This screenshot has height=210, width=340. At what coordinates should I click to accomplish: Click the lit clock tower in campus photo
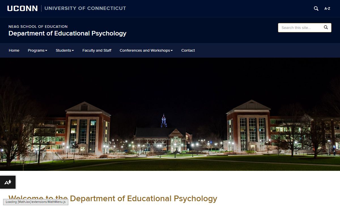click(x=163, y=121)
